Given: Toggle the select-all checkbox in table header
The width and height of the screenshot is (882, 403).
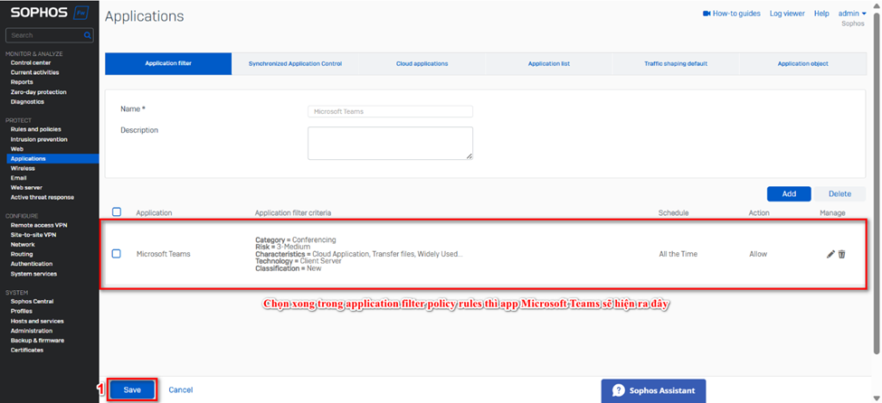Looking at the screenshot, I should point(117,212).
